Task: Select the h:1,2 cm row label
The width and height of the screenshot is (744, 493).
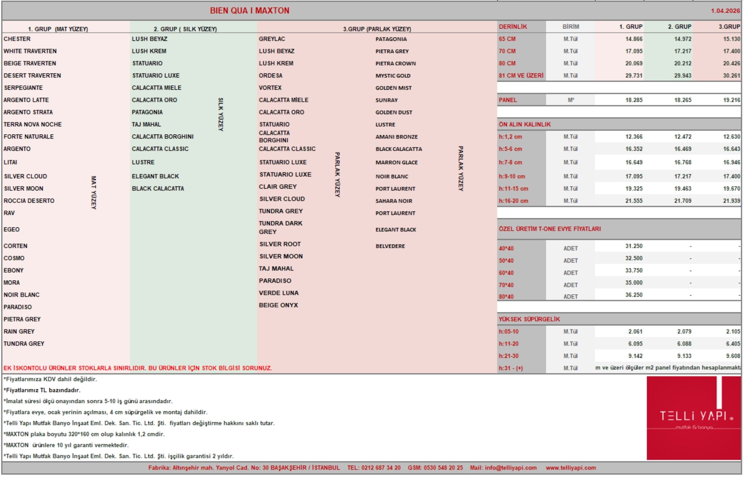Action: (x=510, y=137)
